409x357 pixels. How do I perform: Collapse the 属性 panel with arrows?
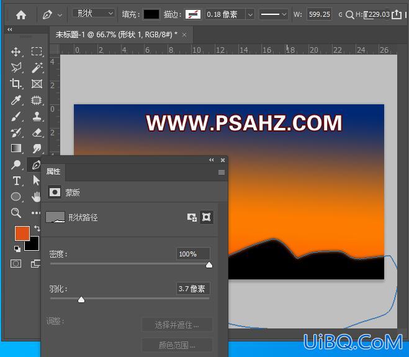click(x=212, y=160)
